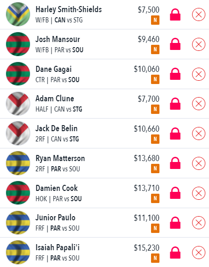The width and height of the screenshot is (209, 267).
Task: Click lock icon beside Isaiah Papali'i
Action: pos(175,253)
